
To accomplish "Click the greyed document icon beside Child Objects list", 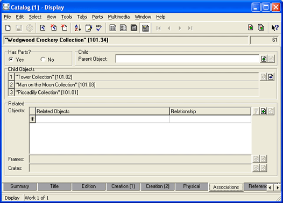I will [263, 77].
